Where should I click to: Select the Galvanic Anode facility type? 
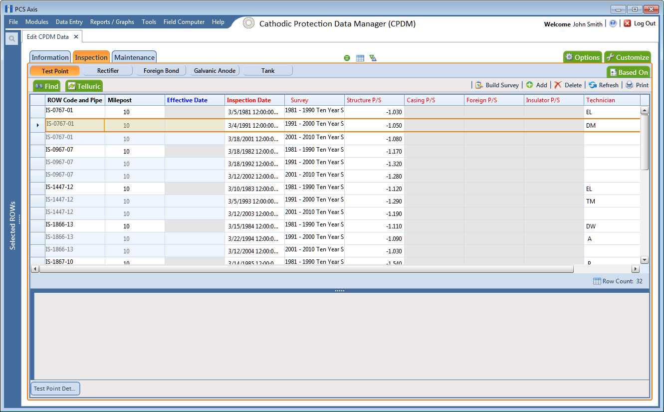(215, 71)
